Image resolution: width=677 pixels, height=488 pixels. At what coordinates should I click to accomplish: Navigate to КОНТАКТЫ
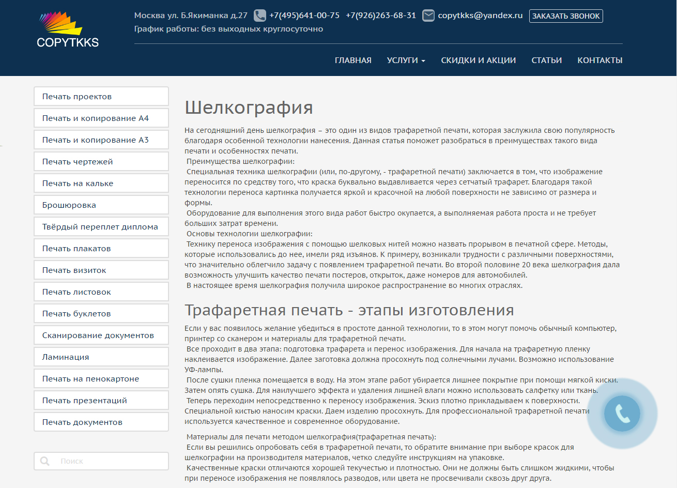click(600, 60)
